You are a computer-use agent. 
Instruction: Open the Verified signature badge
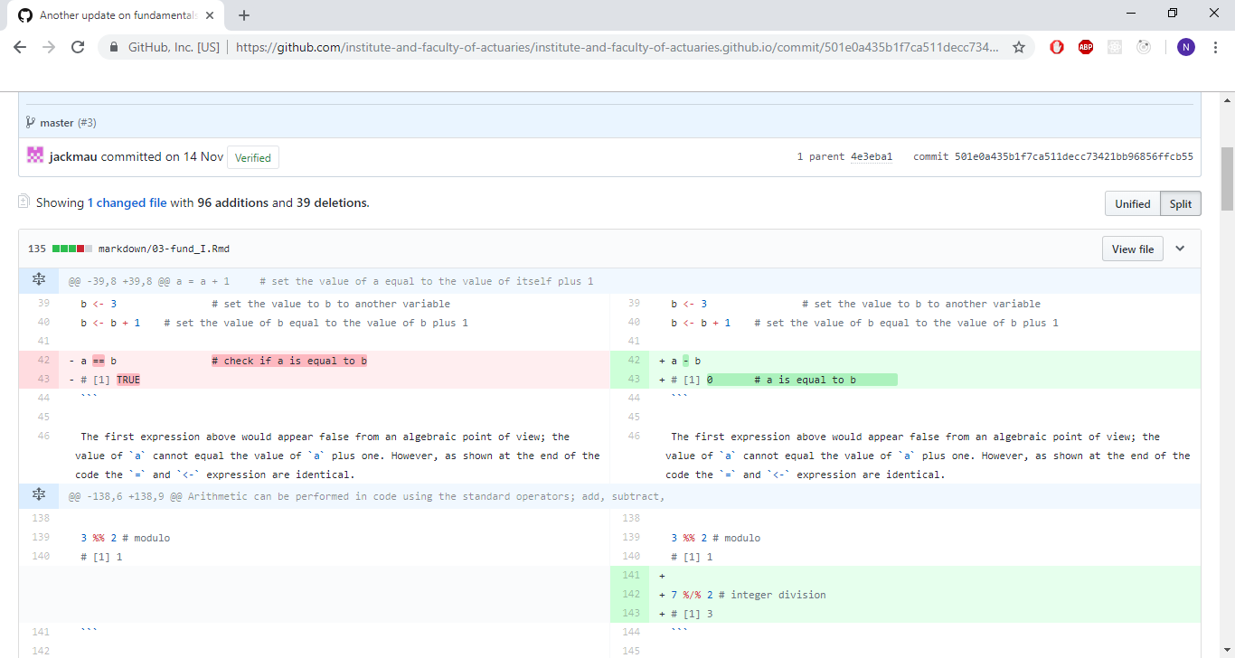(253, 157)
